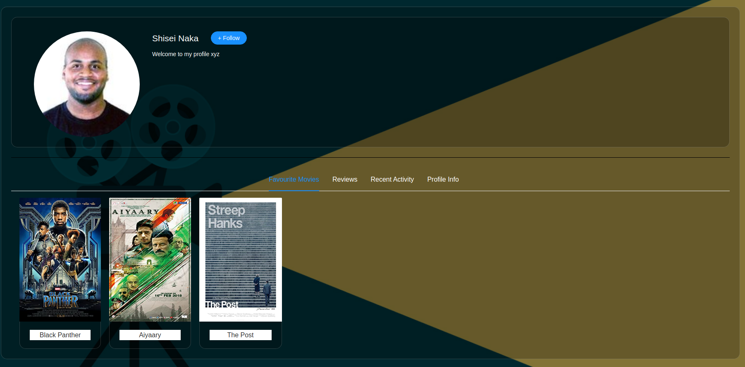Viewport: 745px width, 367px height.
Task: Click the Shisei Naka profile name
Action: tap(175, 38)
